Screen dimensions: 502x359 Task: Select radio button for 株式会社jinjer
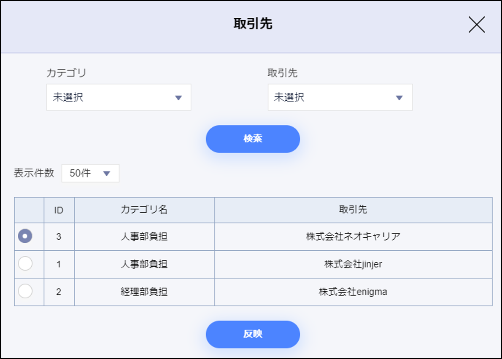click(25, 264)
